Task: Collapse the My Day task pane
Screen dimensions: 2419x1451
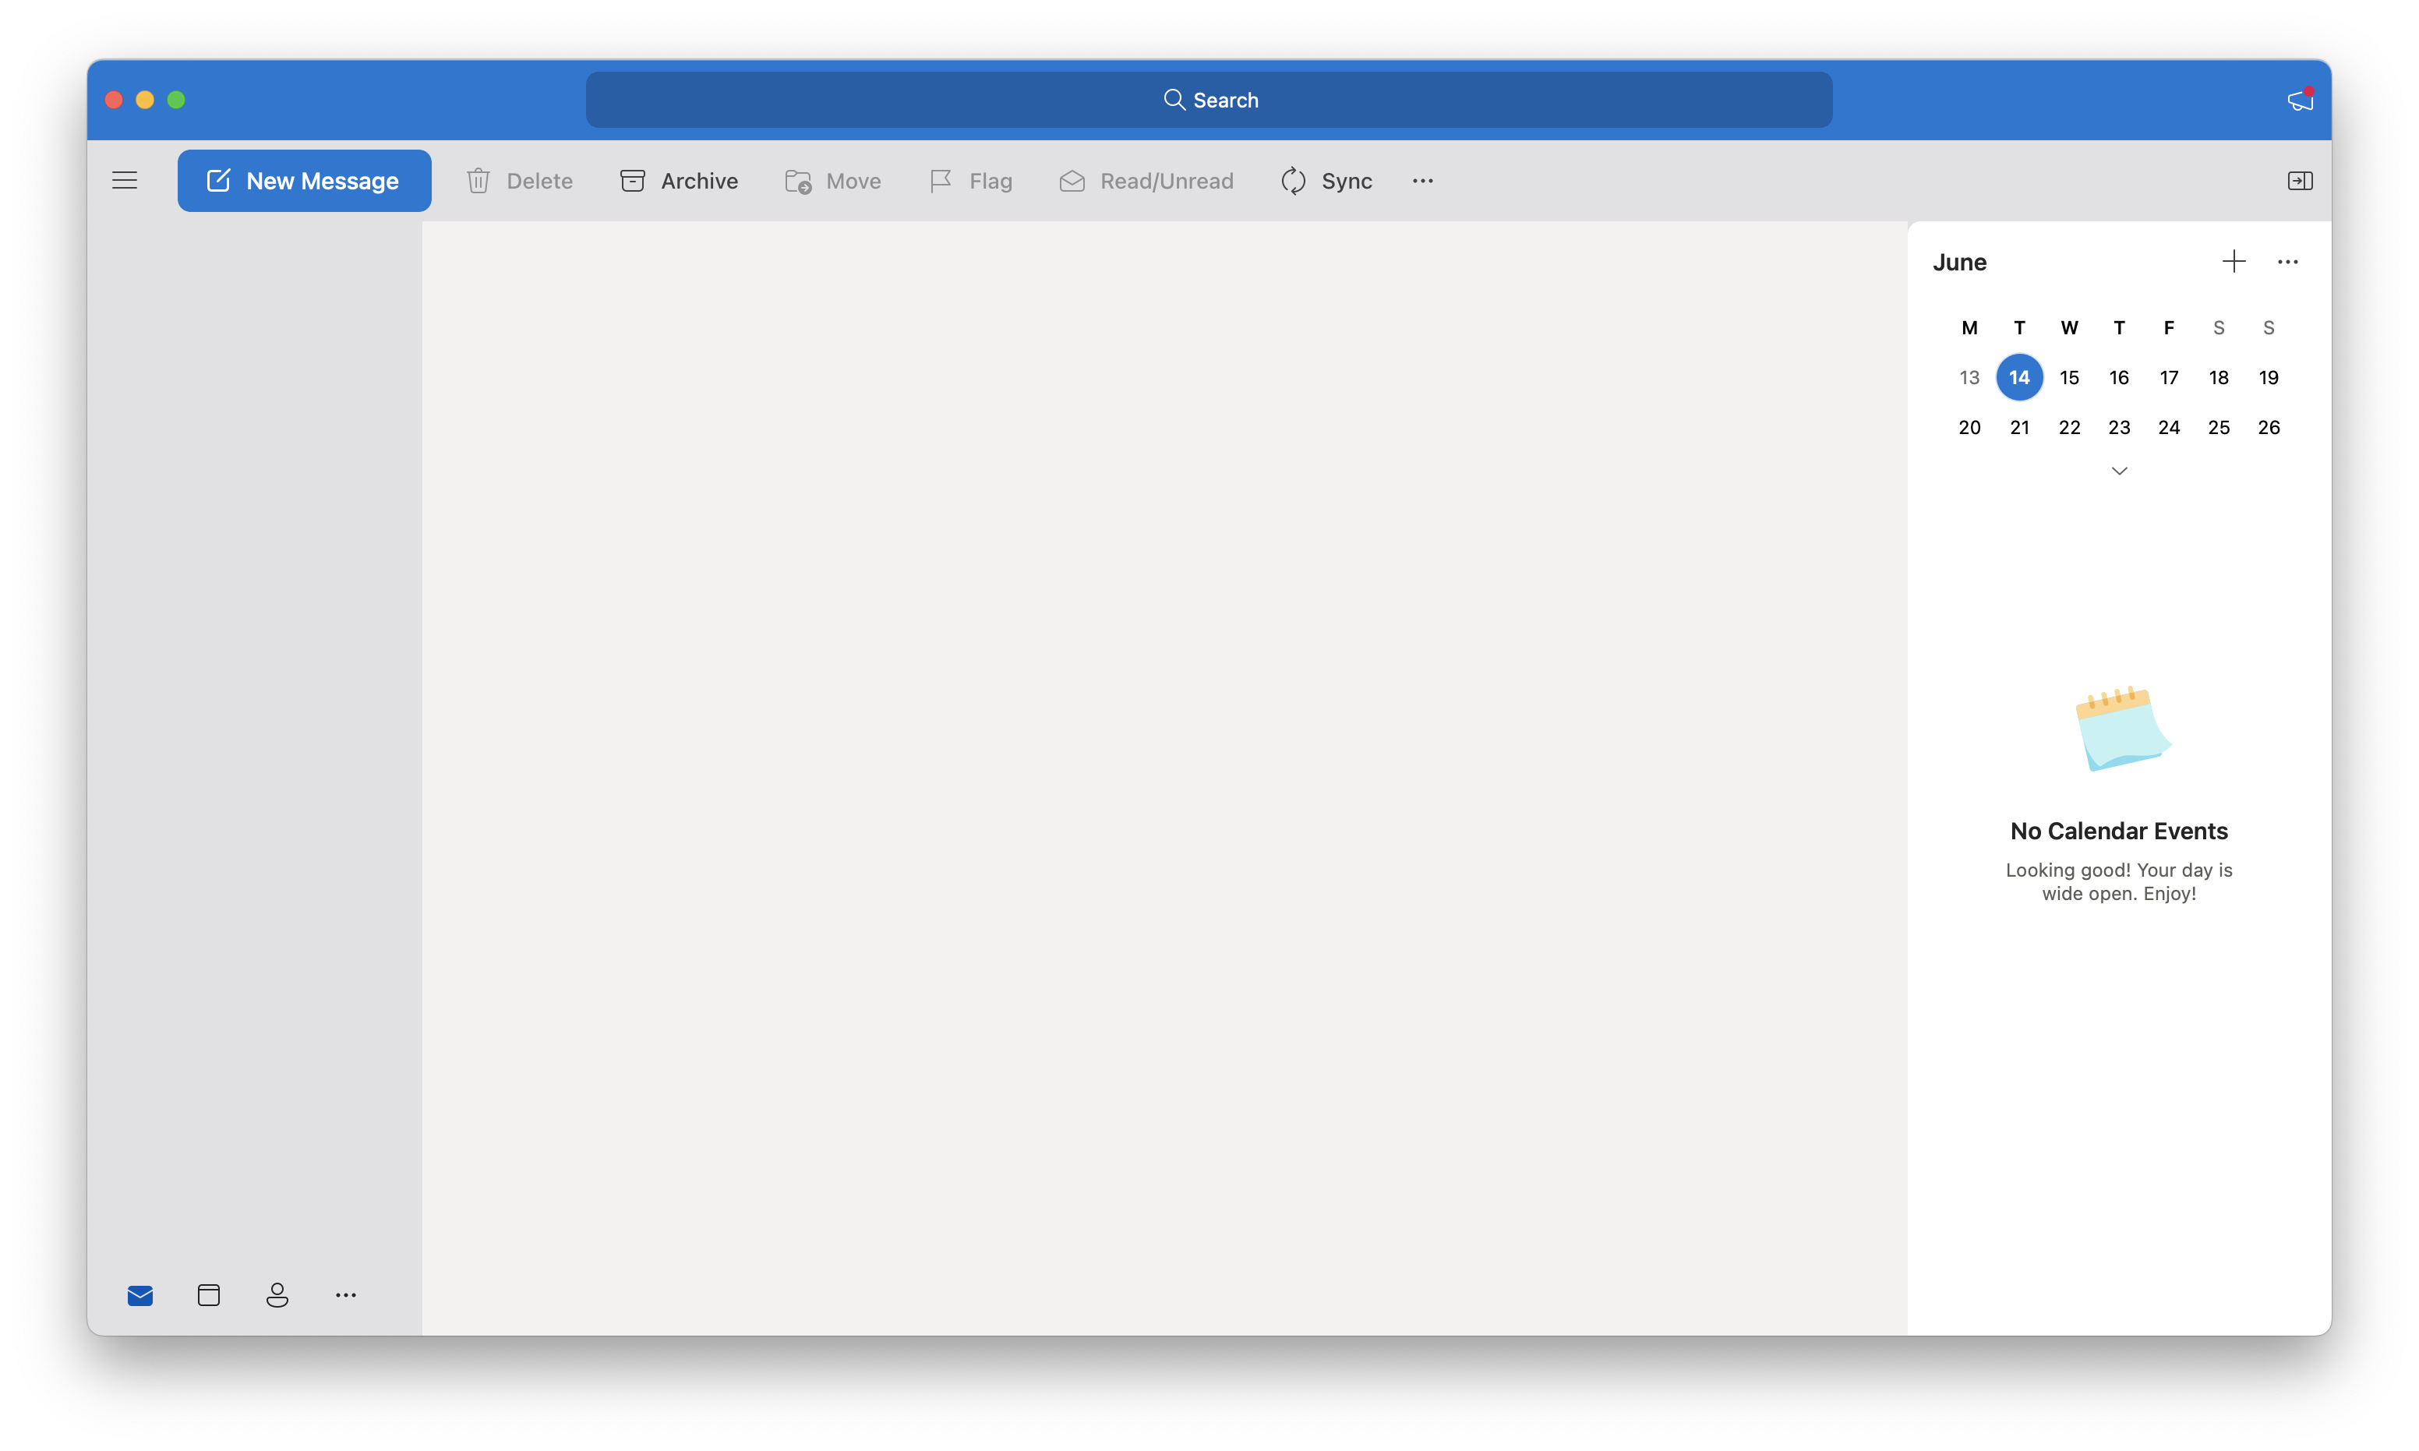Action: (2300, 181)
